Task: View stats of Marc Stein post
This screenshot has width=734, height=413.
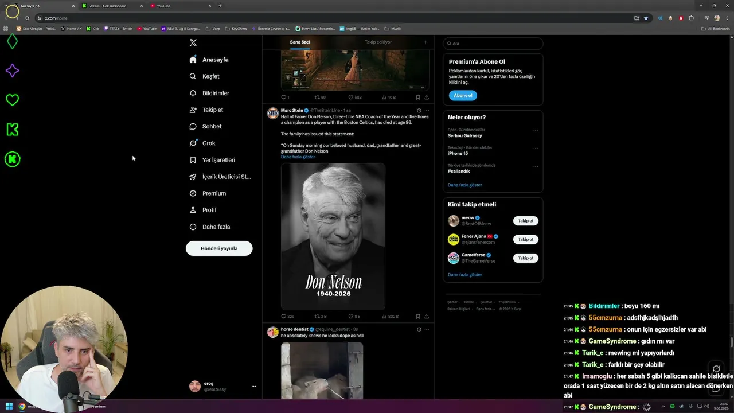Action: (x=390, y=316)
